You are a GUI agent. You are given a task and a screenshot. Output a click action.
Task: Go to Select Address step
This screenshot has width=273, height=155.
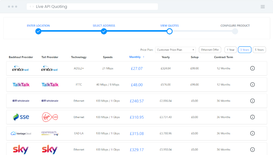(104, 26)
